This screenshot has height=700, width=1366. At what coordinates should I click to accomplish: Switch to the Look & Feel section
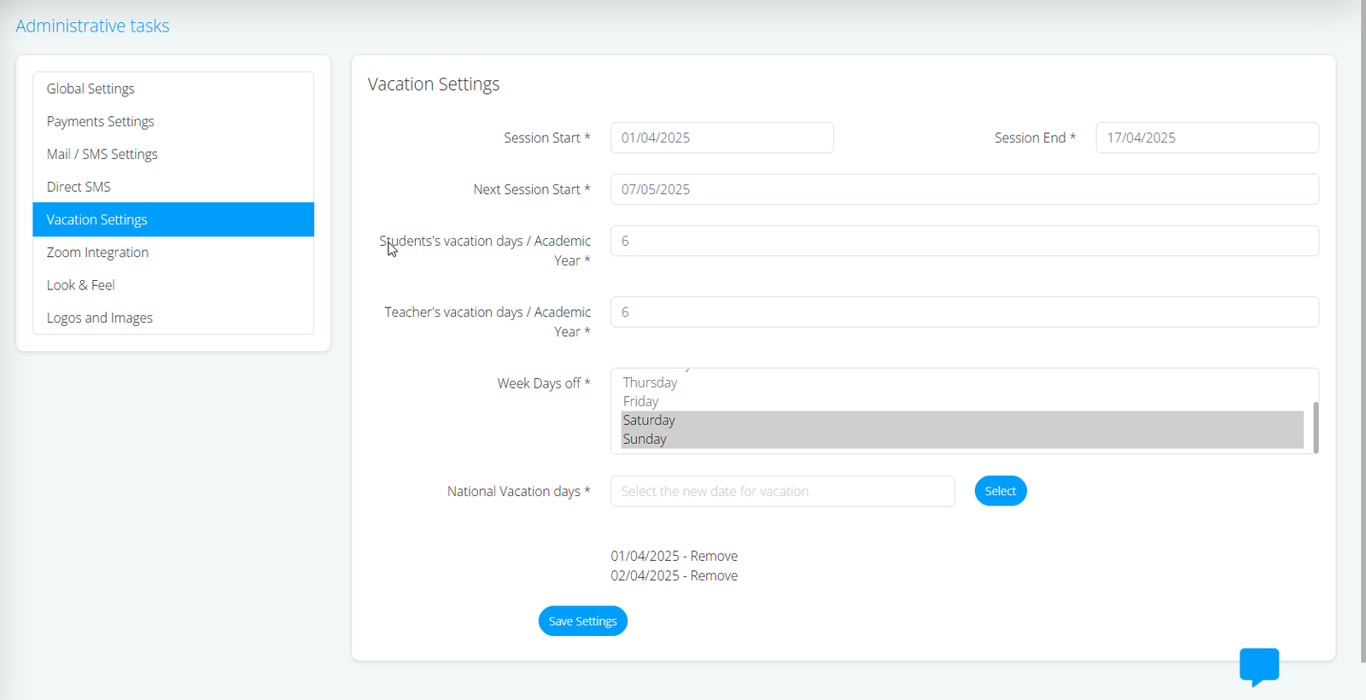(80, 285)
